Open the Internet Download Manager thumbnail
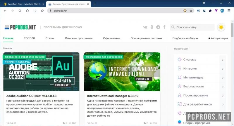 click(122, 72)
